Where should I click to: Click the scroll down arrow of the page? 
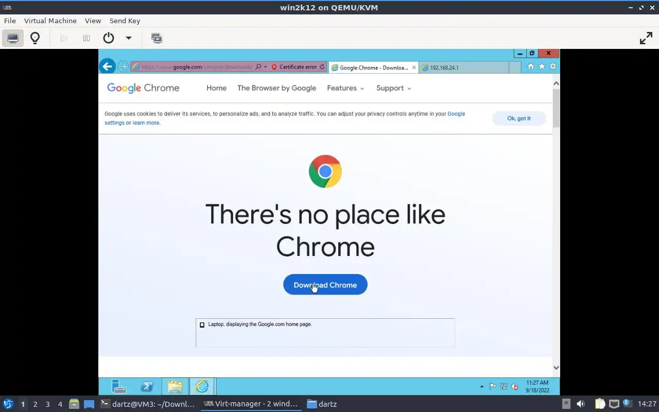(556, 367)
